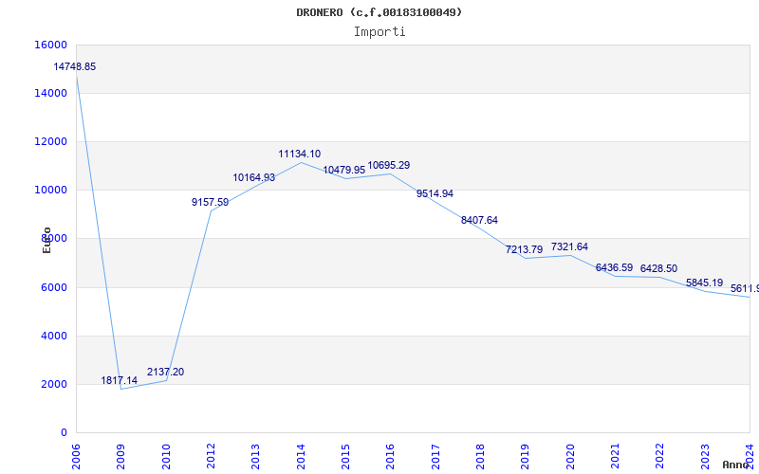Click the x-axis year 2014
Viewport: 759px width, 474px height.
point(301,457)
